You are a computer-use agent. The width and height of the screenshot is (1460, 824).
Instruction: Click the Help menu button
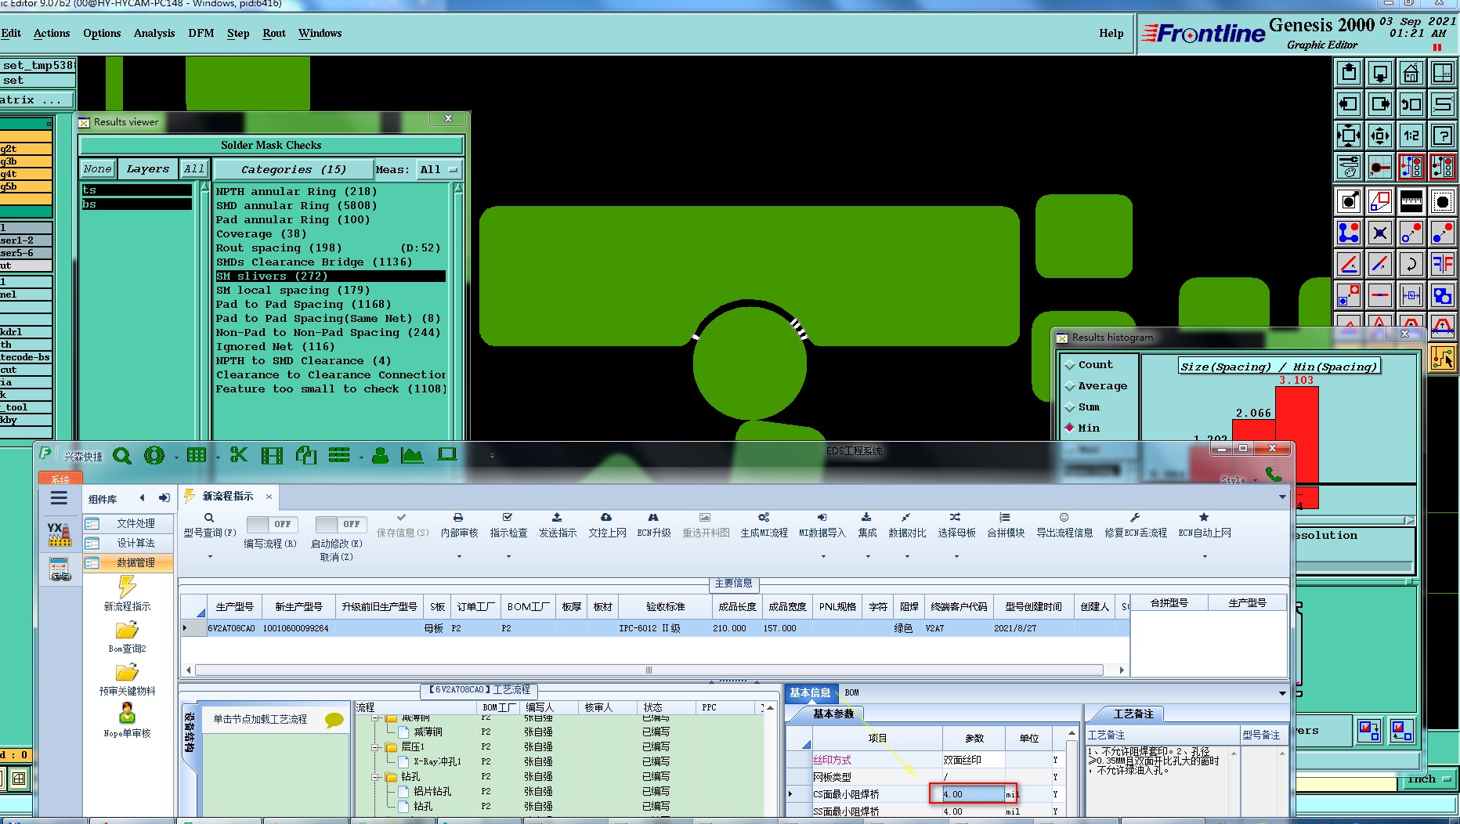[x=1111, y=33]
